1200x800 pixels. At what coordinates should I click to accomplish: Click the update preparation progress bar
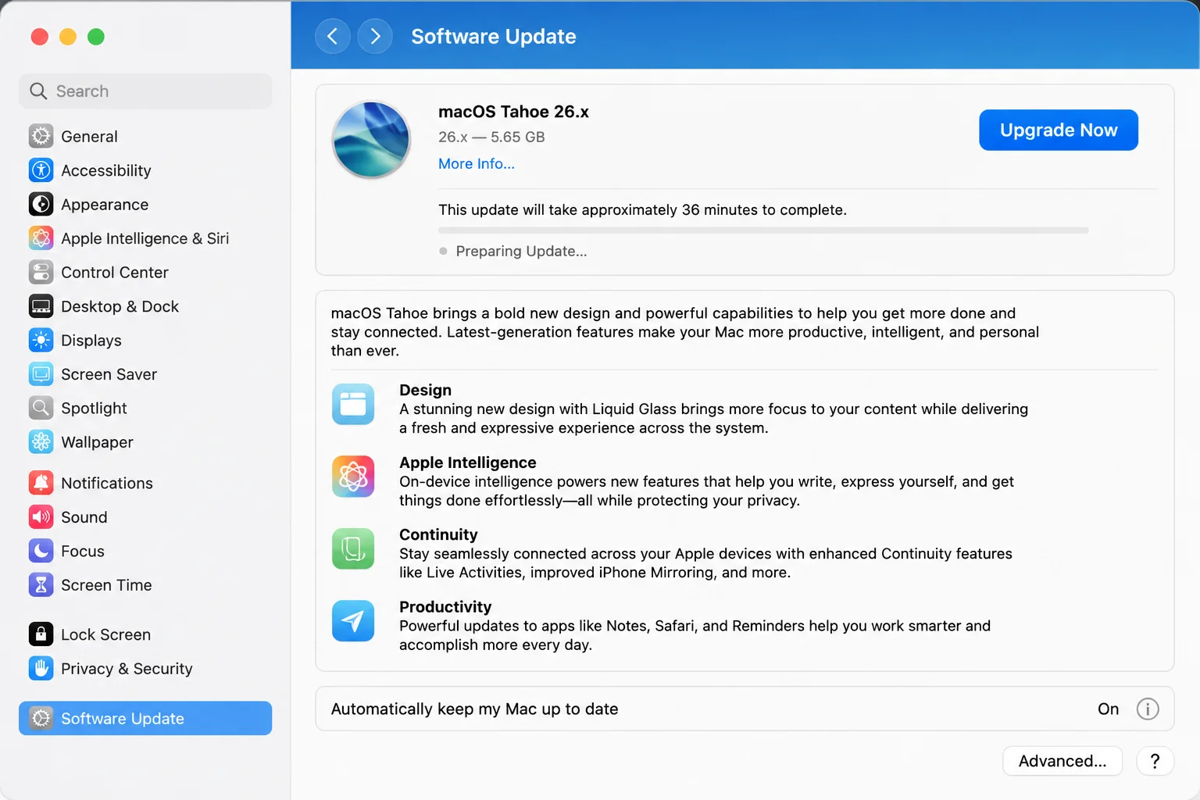coord(763,230)
